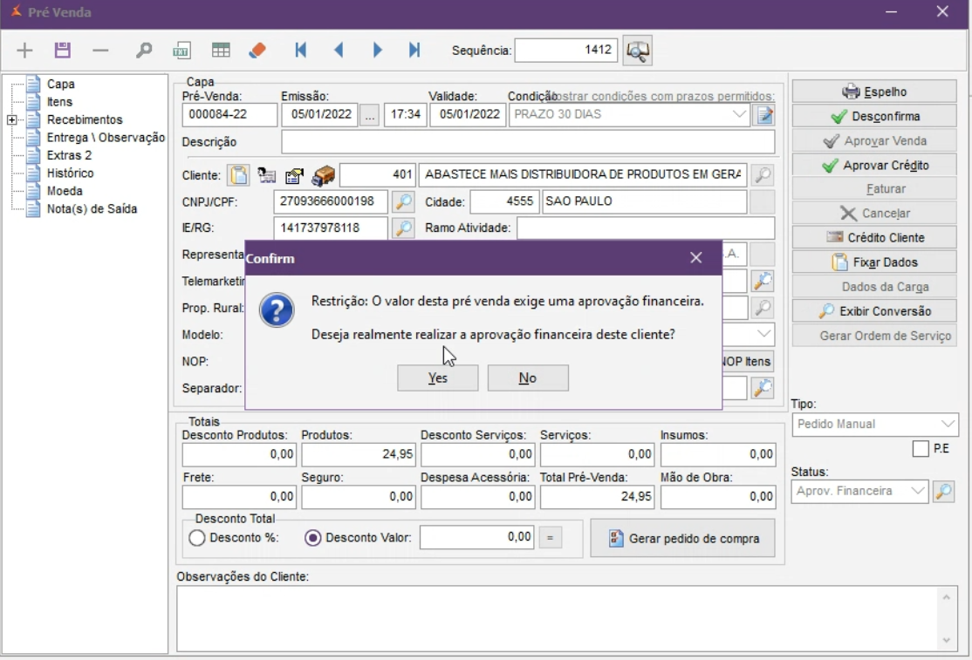Open the Status Aprov. Financeira dropdown
This screenshot has width=972, height=660.
coord(916,492)
